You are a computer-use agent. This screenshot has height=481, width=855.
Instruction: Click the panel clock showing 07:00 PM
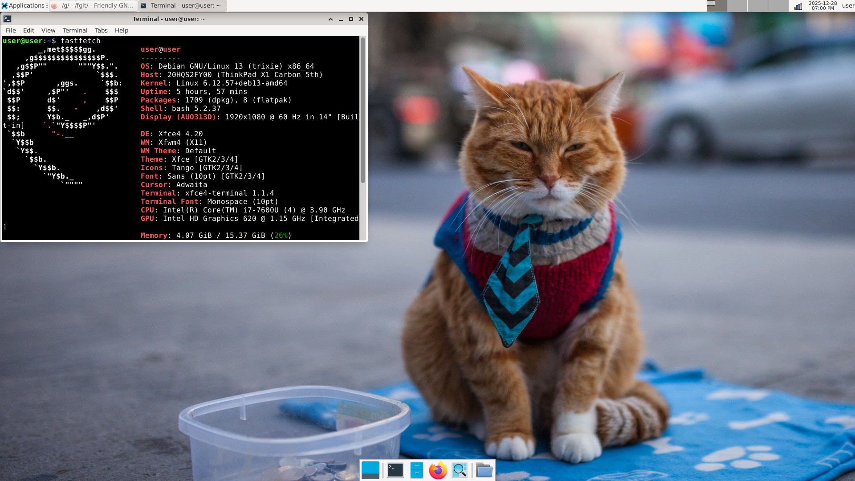pyautogui.click(x=822, y=6)
